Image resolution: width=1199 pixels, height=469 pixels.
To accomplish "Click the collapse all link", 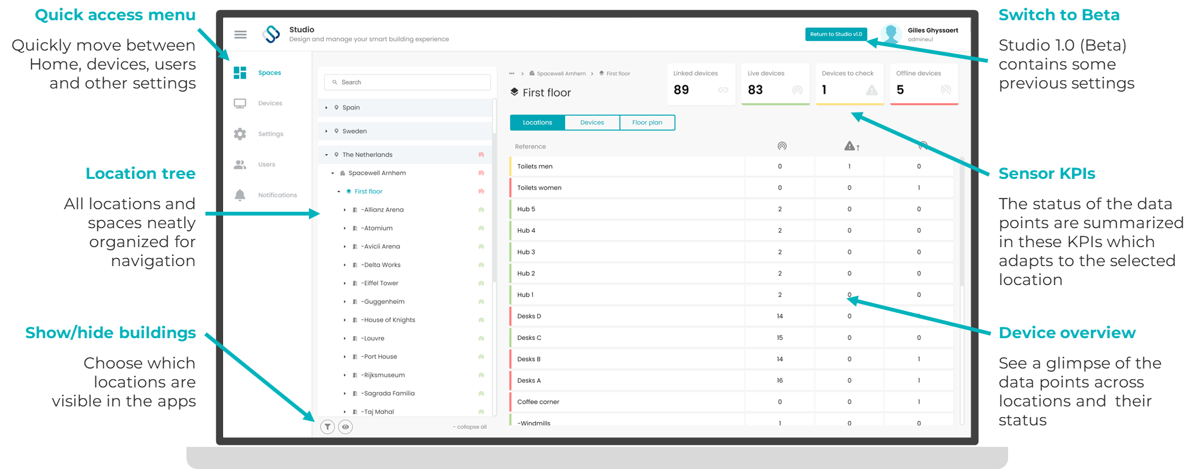I will click(x=470, y=427).
